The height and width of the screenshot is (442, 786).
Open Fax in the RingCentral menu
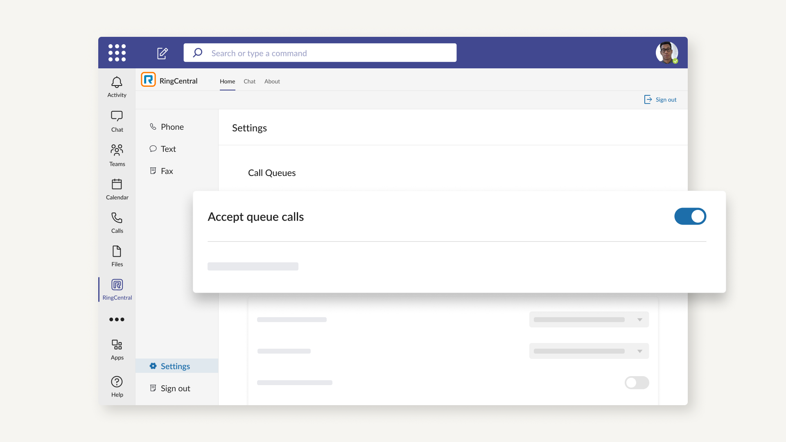[x=167, y=171]
